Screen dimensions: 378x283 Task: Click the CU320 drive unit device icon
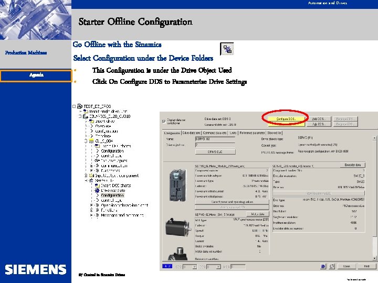coord(86,116)
